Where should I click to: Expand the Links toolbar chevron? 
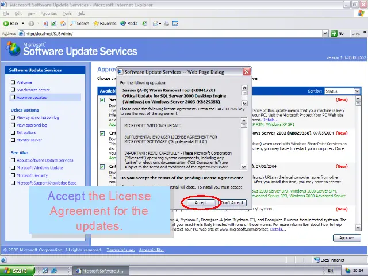tap(365, 32)
